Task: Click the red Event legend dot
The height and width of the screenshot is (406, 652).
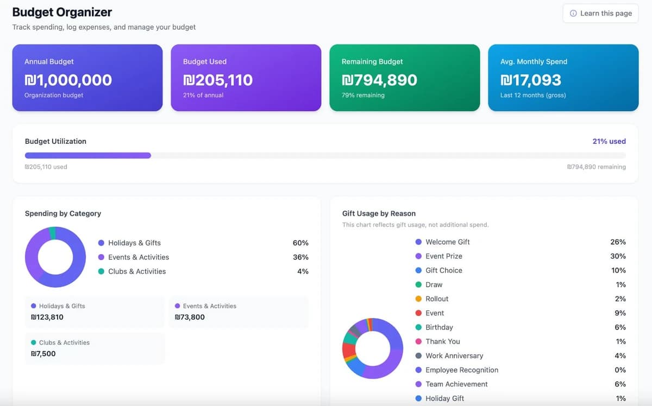Action: [418, 313]
